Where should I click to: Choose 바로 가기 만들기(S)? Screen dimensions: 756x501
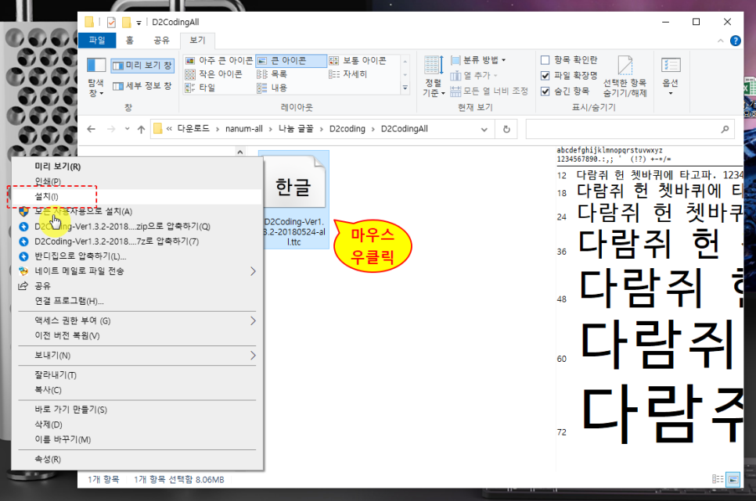[x=138, y=410]
